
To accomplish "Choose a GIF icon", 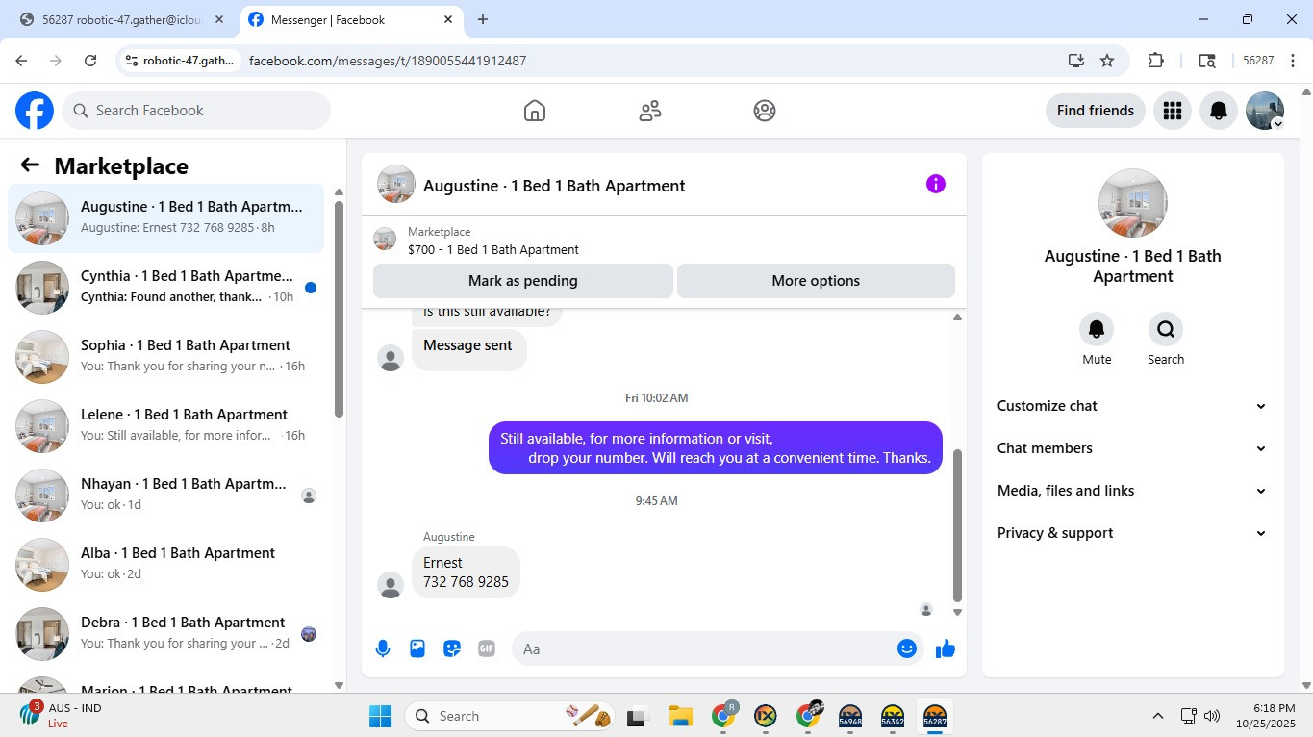I will click(487, 648).
